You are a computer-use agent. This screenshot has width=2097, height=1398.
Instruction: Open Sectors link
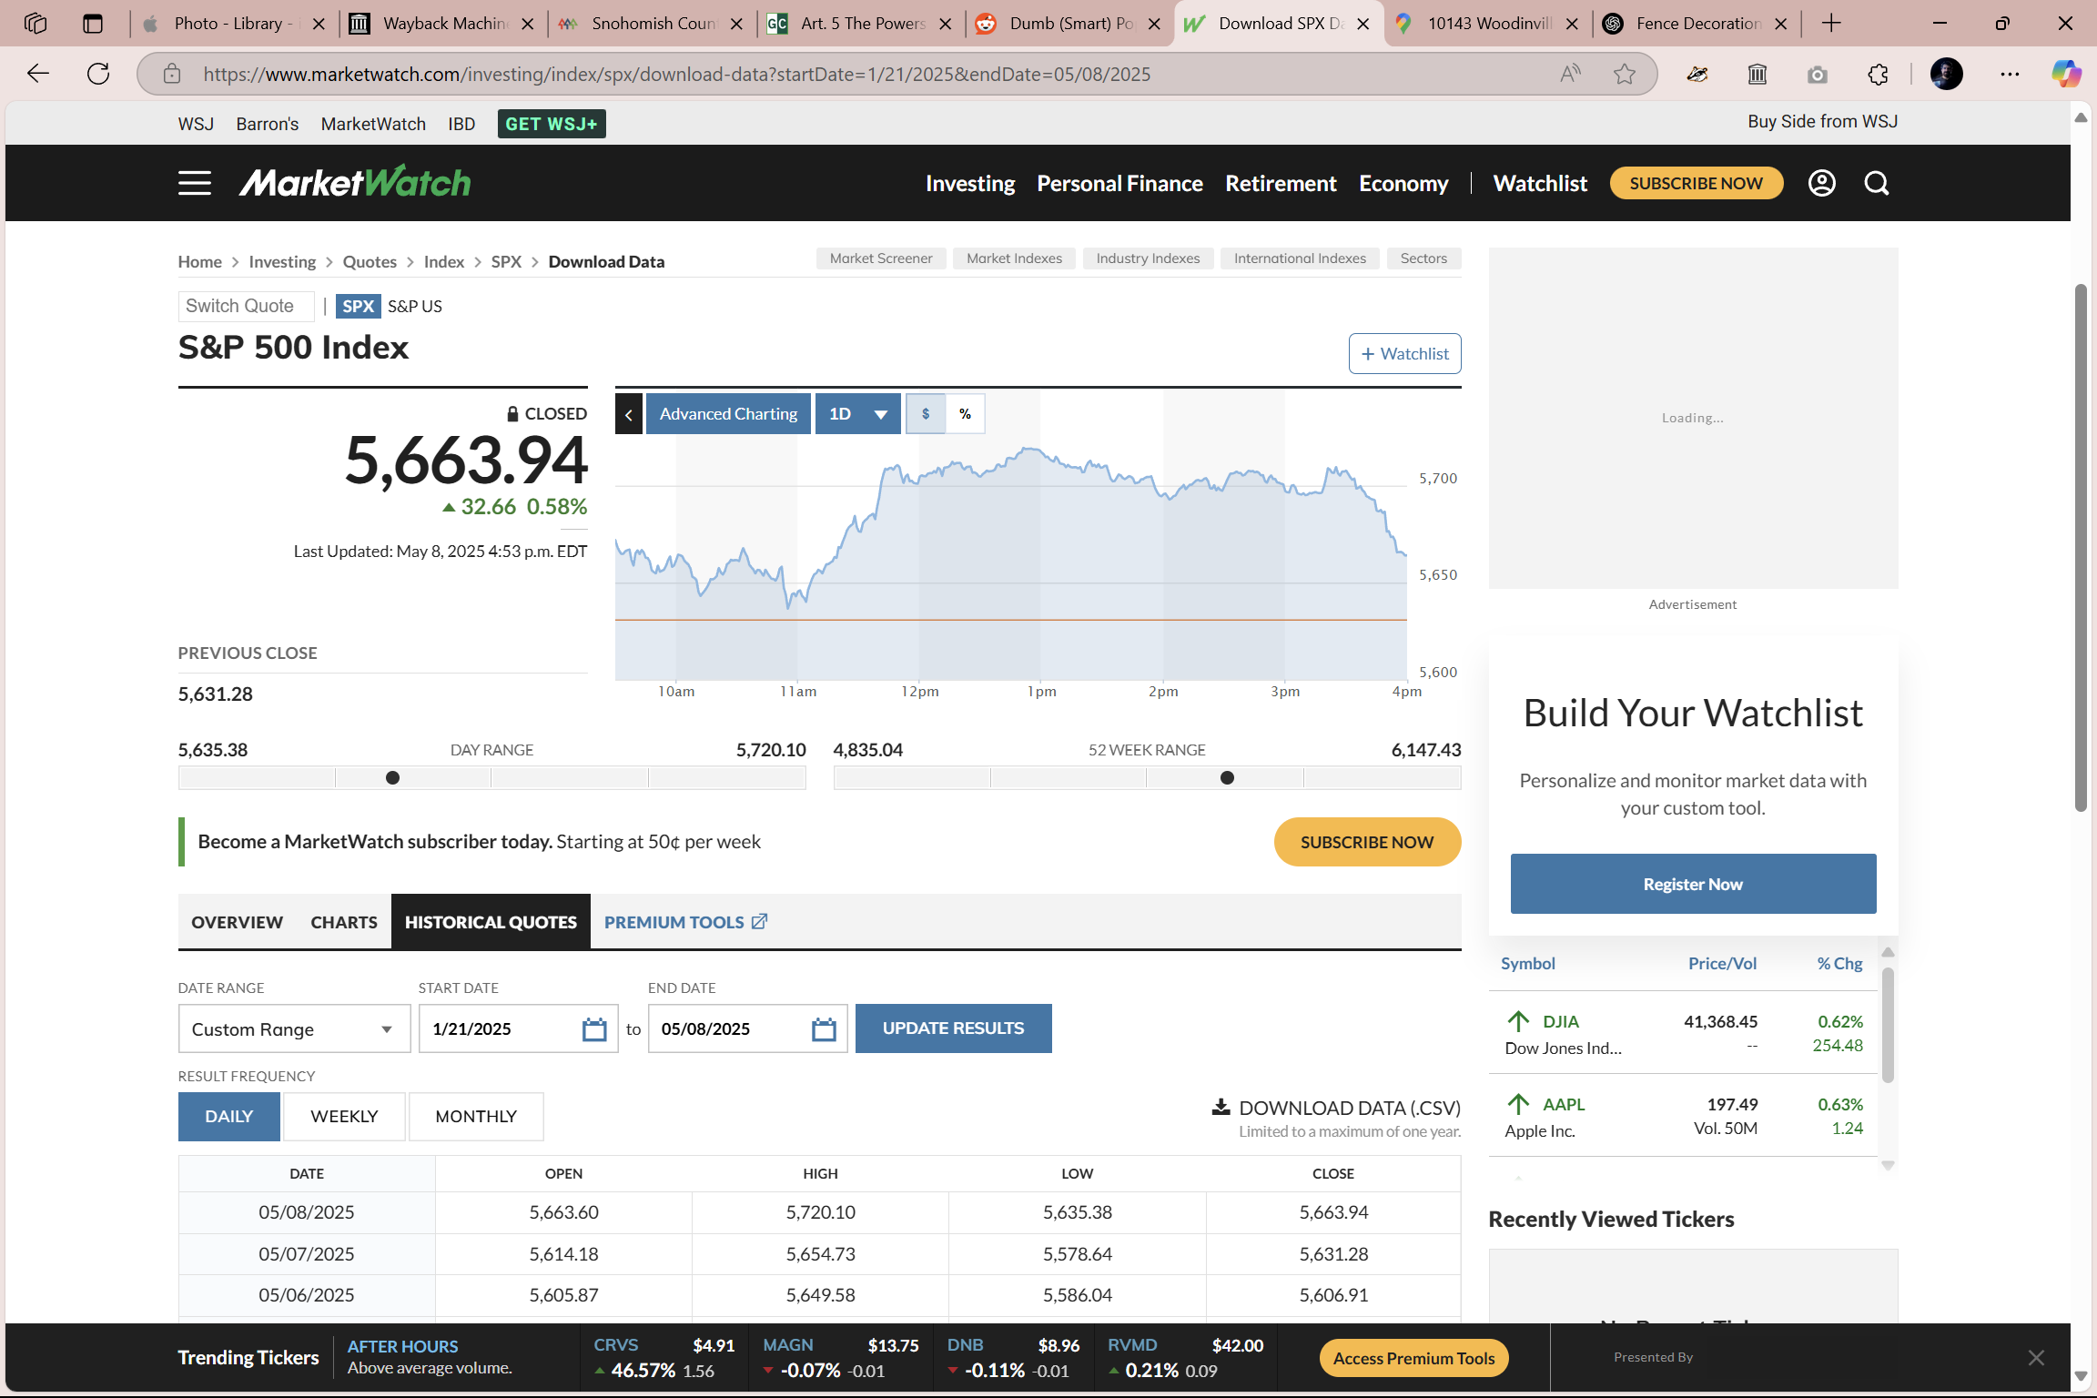click(1423, 258)
